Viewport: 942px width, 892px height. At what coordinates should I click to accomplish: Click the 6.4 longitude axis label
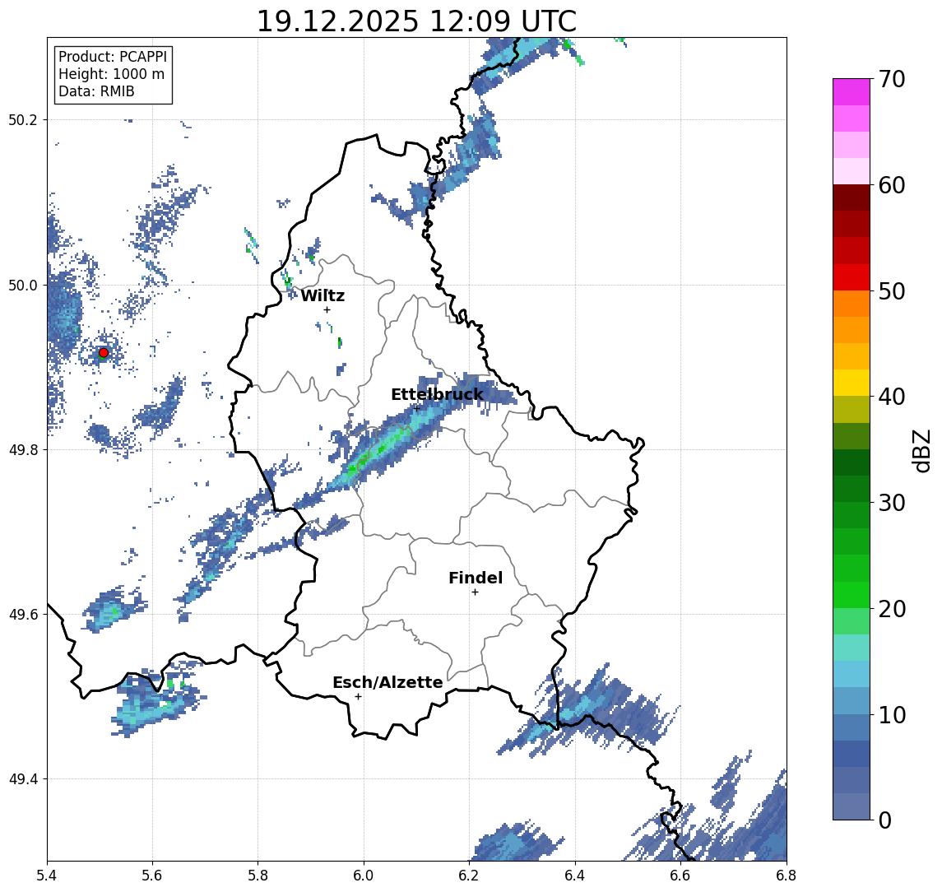point(575,876)
